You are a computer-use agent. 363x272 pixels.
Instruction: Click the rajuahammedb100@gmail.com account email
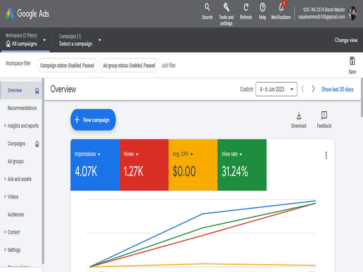[321, 17]
